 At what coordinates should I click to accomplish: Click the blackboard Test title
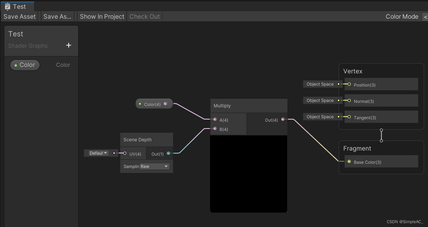click(16, 34)
